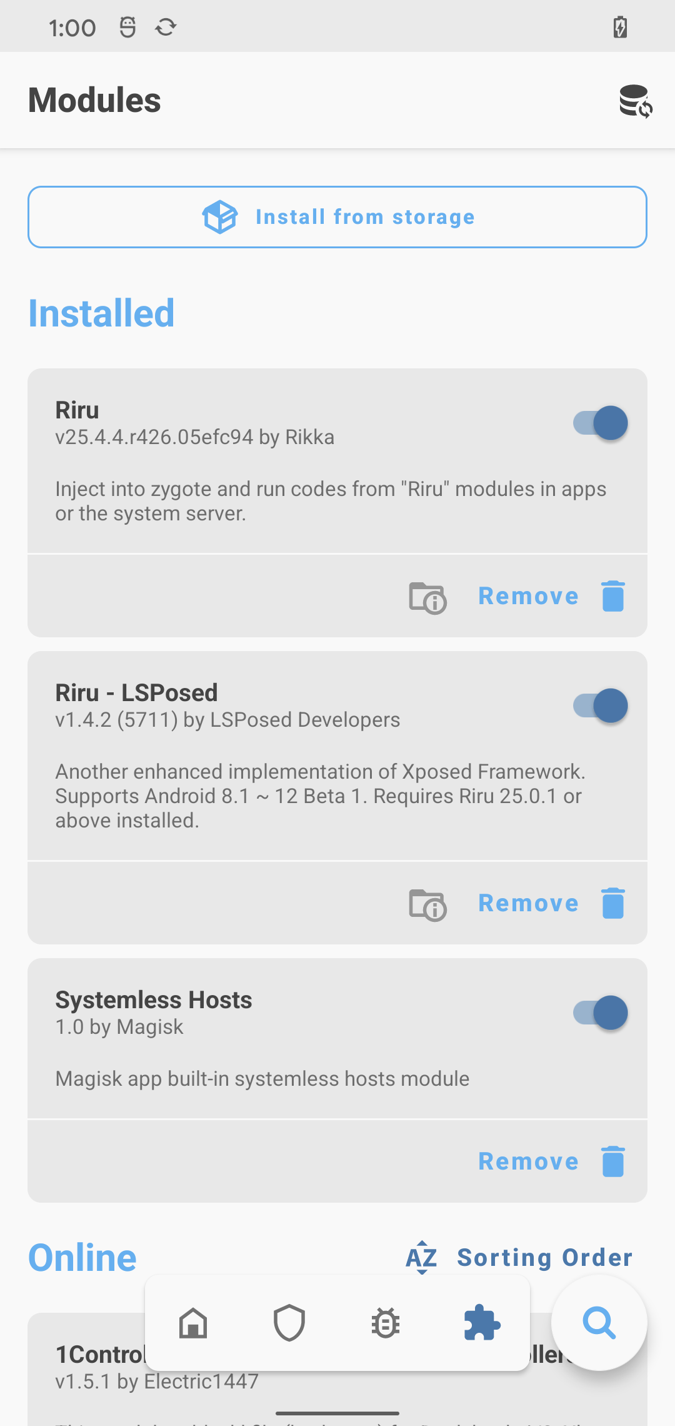Tap the Online section heading

pyautogui.click(x=82, y=1257)
